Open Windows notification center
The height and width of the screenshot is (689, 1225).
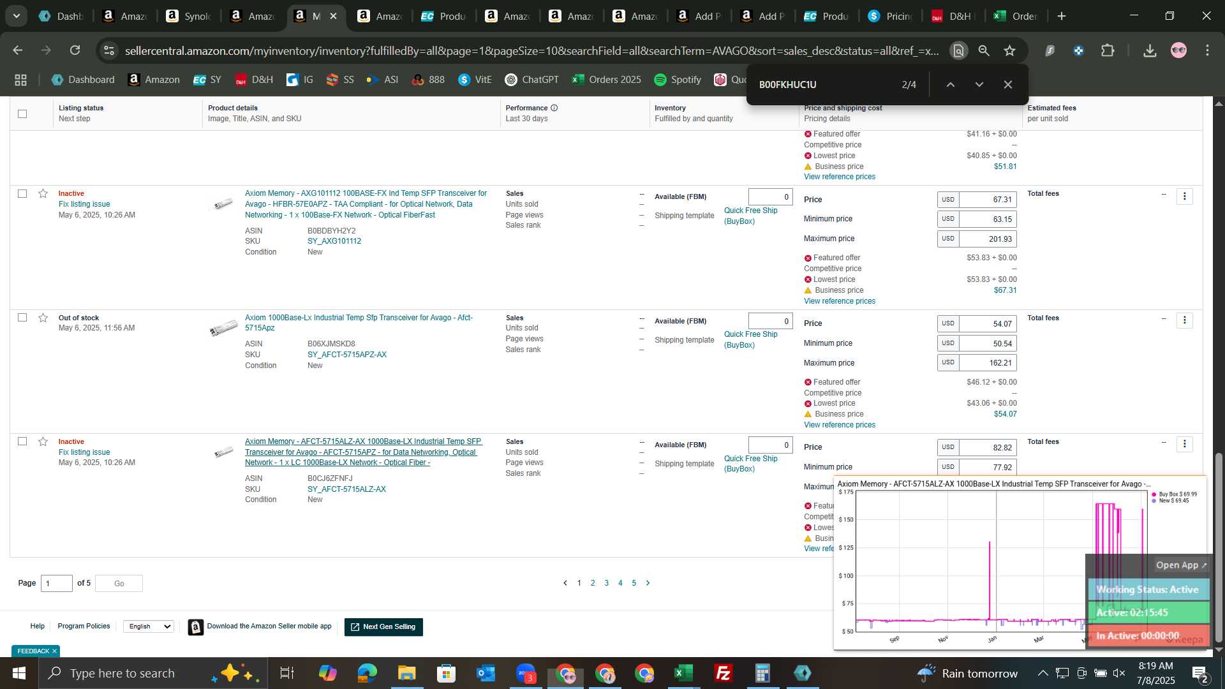(1199, 673)
